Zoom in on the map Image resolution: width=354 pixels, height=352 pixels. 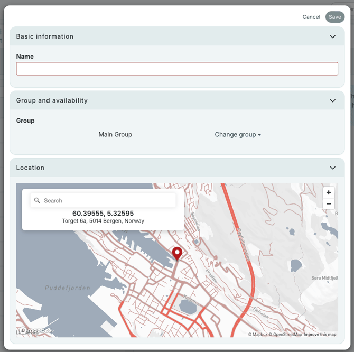(x=329, y=192)
